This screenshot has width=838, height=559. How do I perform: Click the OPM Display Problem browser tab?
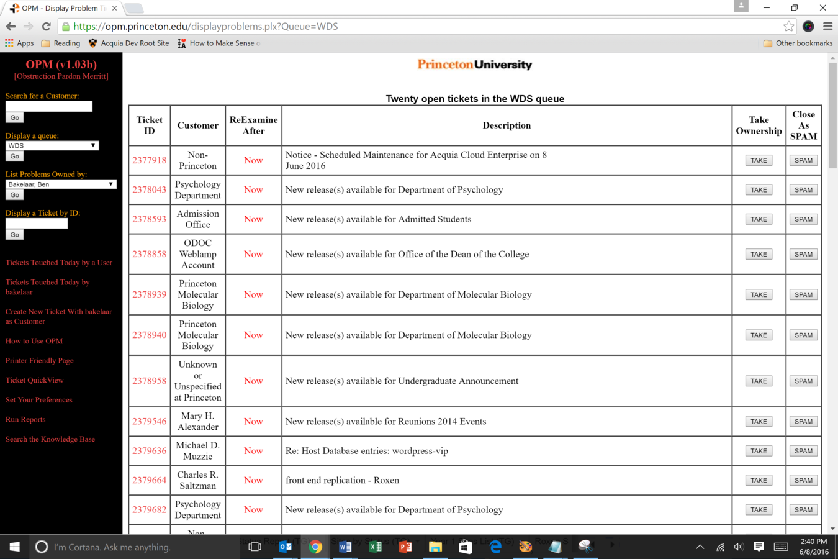click(x=65, y=8)
